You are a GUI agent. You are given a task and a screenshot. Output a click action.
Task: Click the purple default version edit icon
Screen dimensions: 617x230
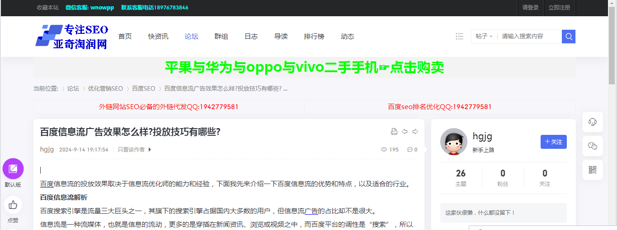(13, 169)
